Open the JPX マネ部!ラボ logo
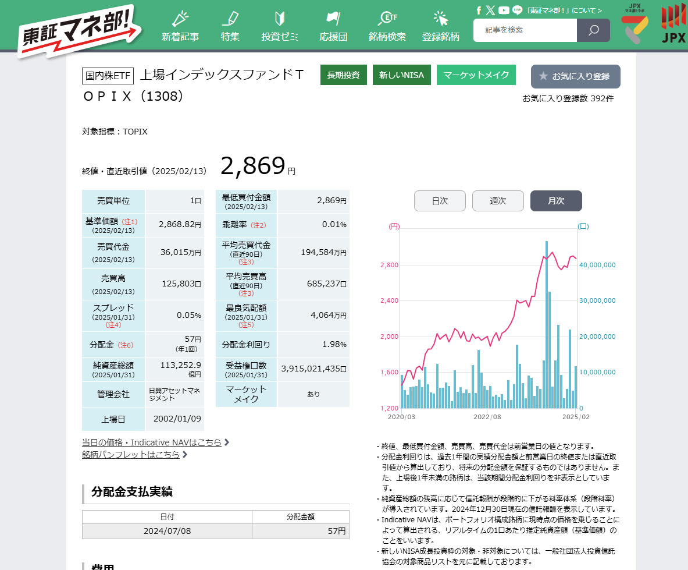The image size is (688, 570). click(634, 24)
